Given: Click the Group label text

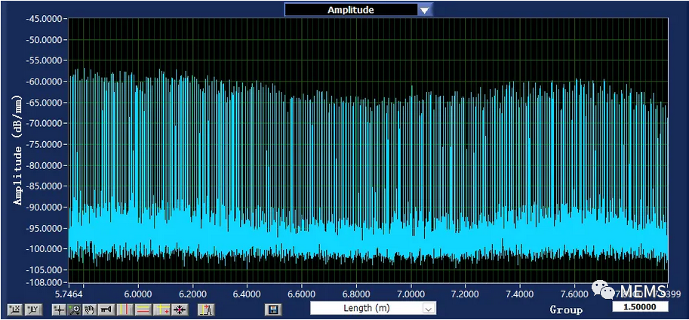Looking at the screenshot, I should tap(566, 310).
